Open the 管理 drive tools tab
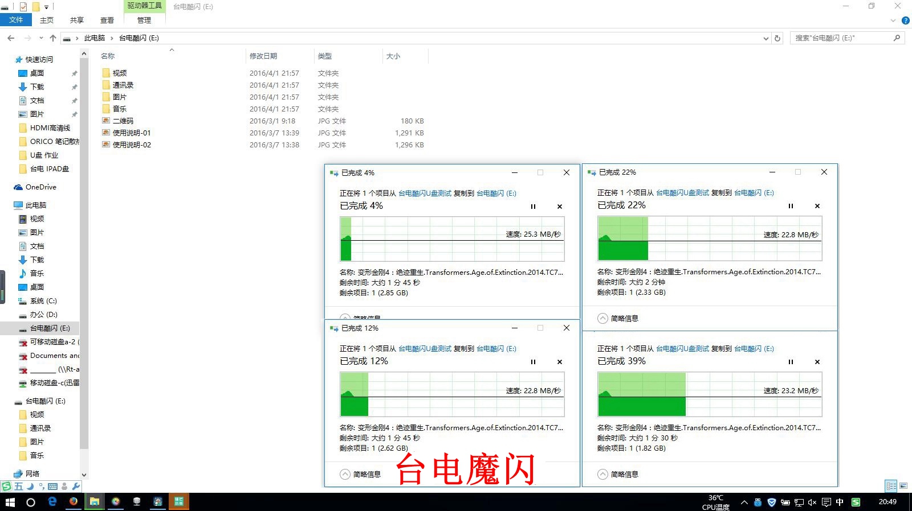The image size is (912, 511). point(144,20)
